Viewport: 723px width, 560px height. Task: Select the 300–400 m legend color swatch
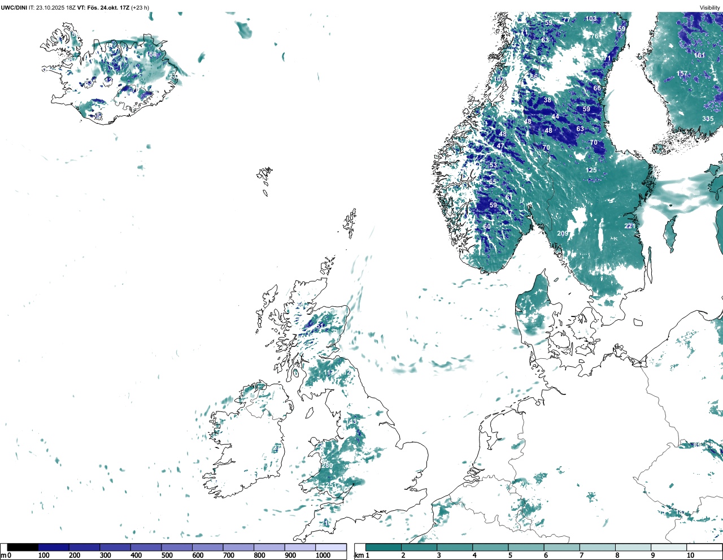pos(115,547)
